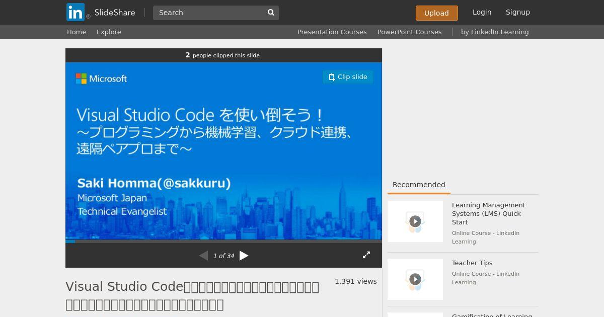604x317 pixels.
Task: Select the Recommended tab
Action: click(419, 185)
